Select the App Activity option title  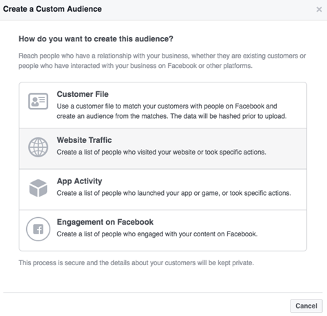[79, 181]
